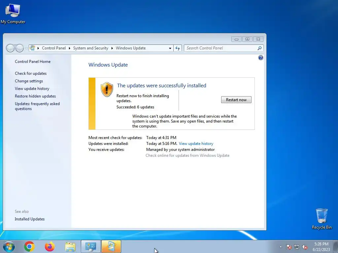Minimize the Windows Update window
Screen dimensions: 338x253
click(236, 39)
